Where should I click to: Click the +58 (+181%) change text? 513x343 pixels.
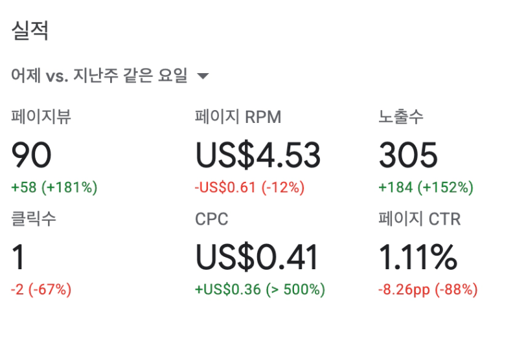[54, 188]
